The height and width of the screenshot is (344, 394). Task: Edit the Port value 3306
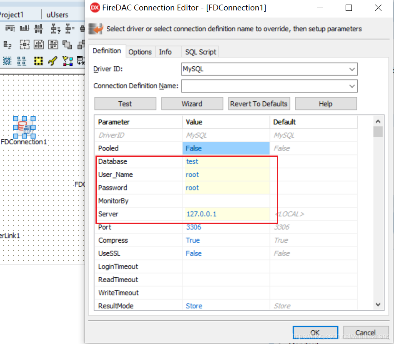coord(226,227)
